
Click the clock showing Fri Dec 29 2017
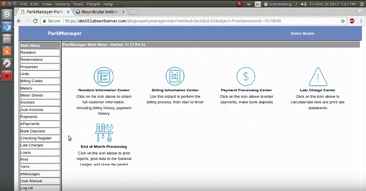point(333,4)
